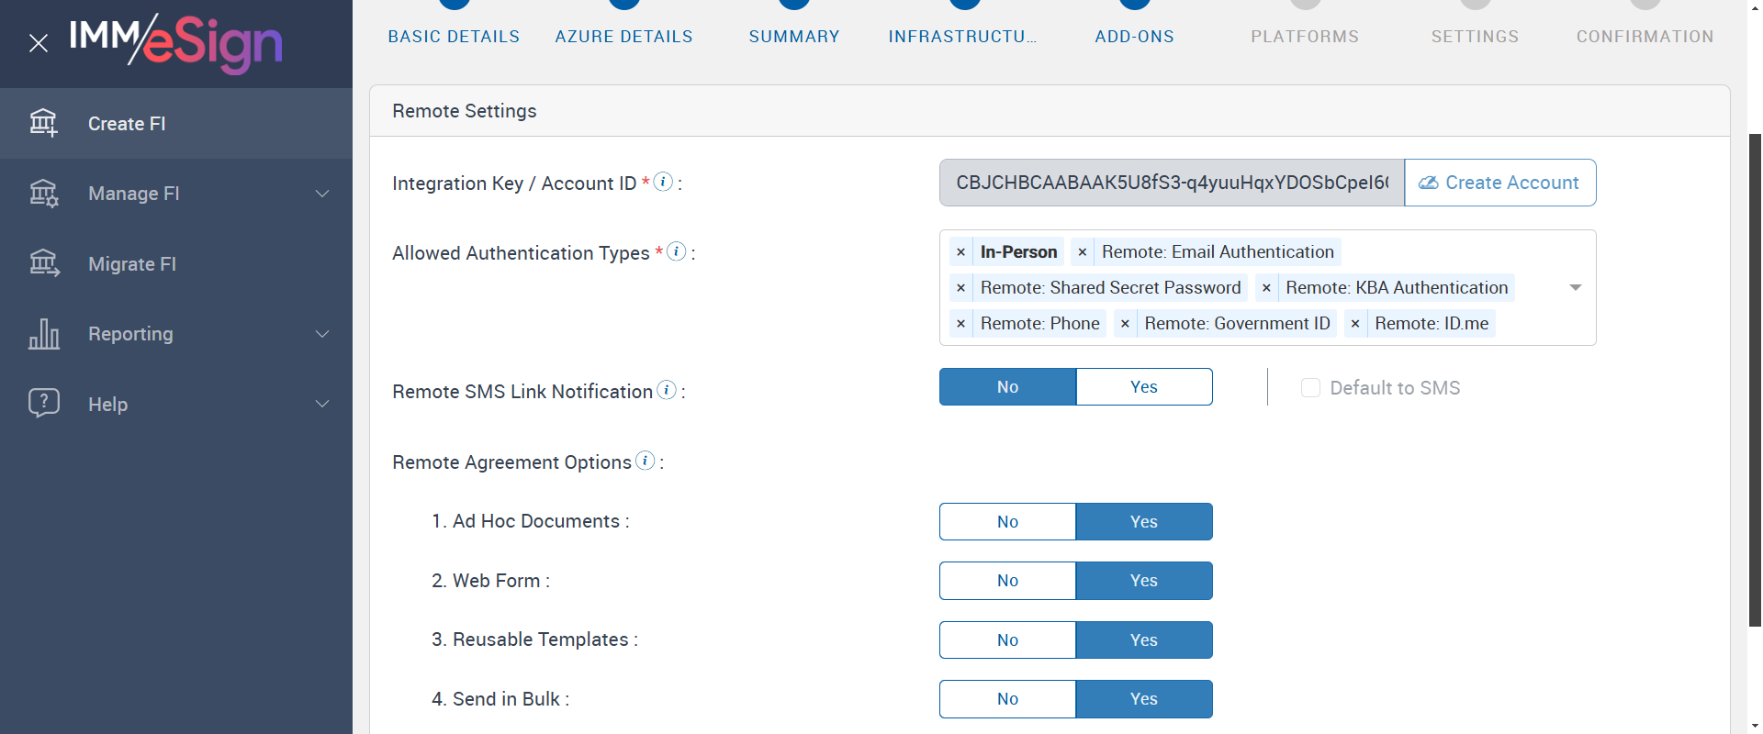Open info icon for Remote SMS Link Notification

(667, 390)
